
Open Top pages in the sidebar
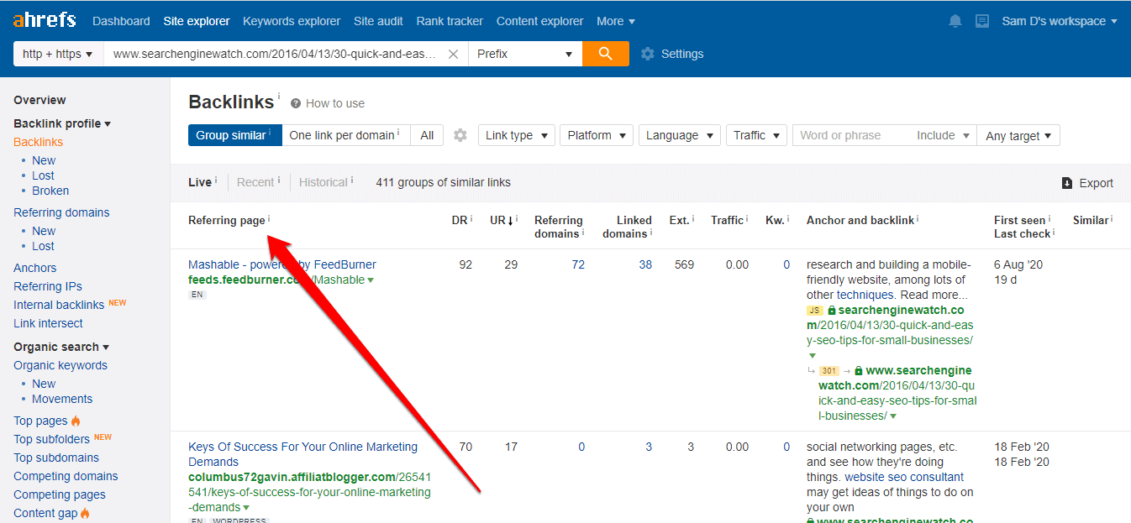pos(40,421)
